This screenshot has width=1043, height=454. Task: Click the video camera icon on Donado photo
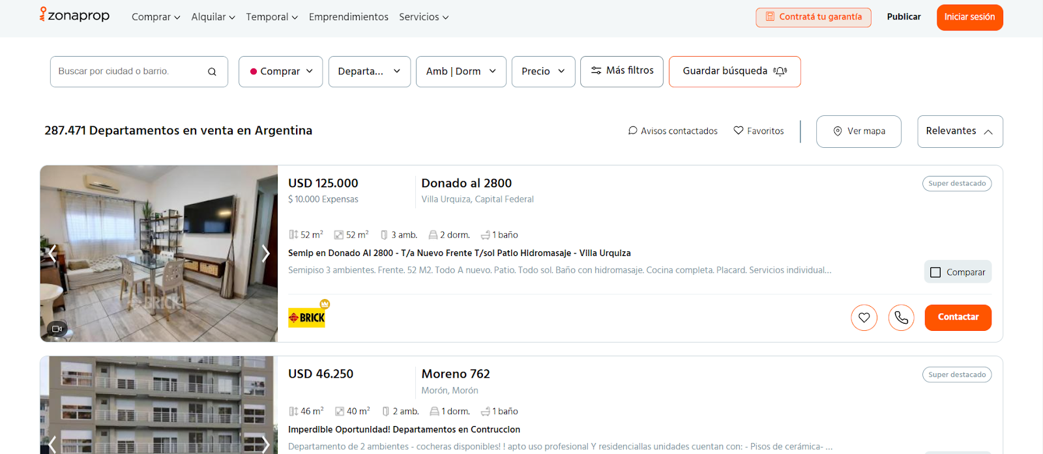click(x=57, y=329)
